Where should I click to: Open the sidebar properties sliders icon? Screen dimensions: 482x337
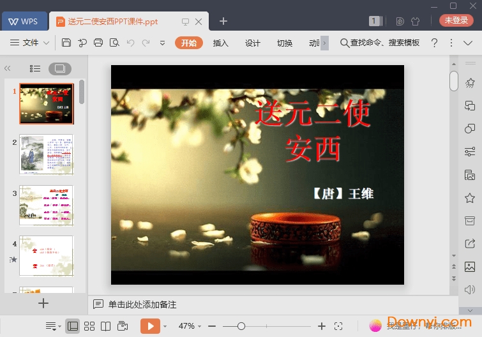470,151
